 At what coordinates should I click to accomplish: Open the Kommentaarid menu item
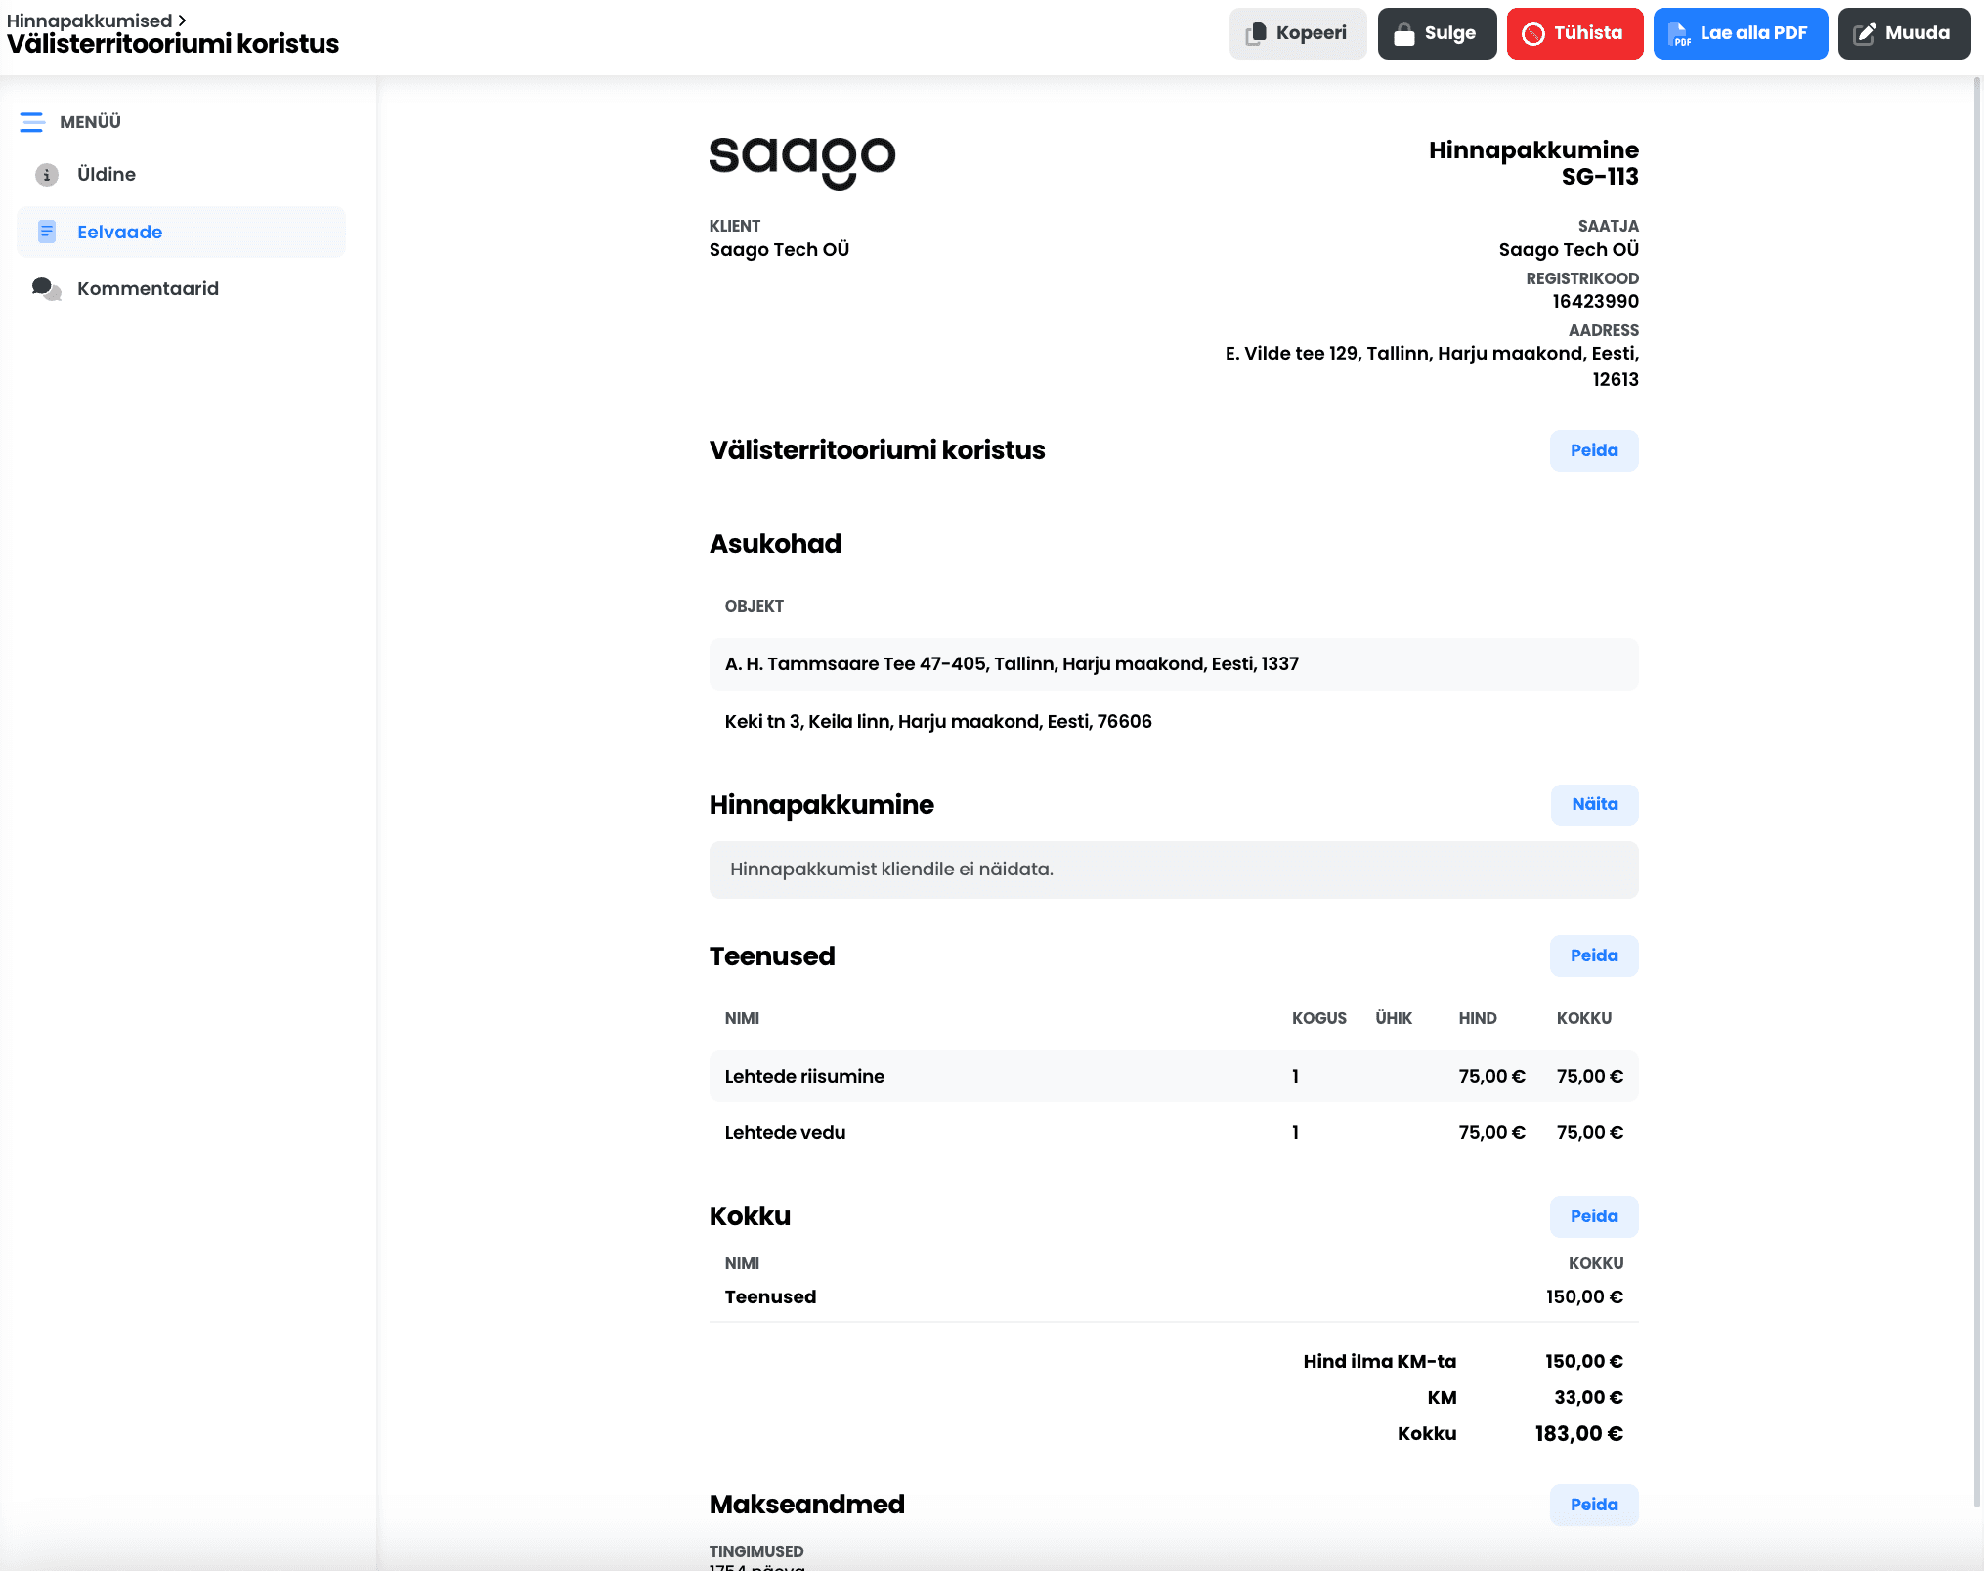click(182, 289)
